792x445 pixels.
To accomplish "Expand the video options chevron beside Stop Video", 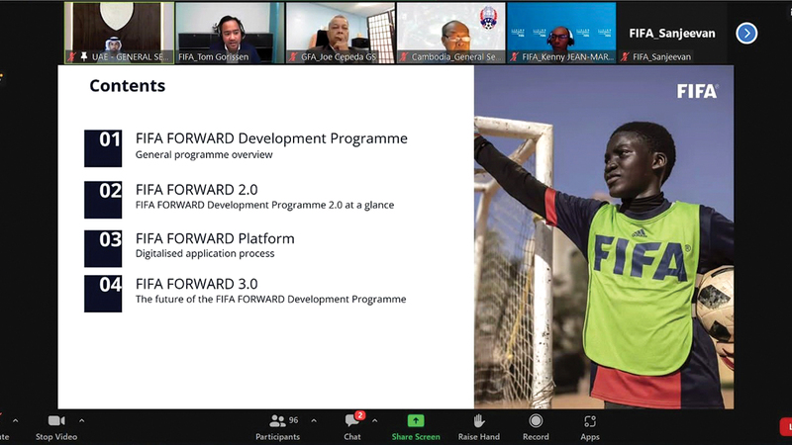I will pos(82,420).
